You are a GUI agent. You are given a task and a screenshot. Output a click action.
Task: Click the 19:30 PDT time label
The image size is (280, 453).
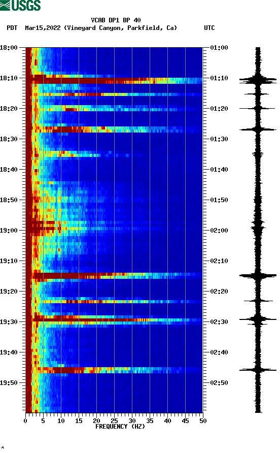9,322
